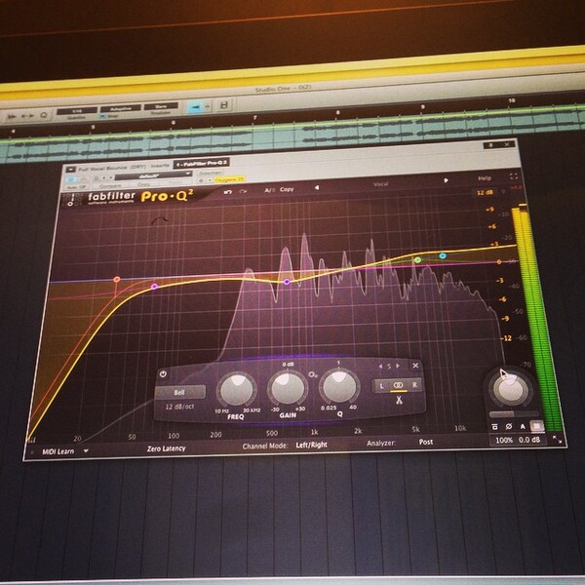This screenshot has width=585, height=585.
Task: Toggle full screen mode icon
Action: (x=514, y=176)
